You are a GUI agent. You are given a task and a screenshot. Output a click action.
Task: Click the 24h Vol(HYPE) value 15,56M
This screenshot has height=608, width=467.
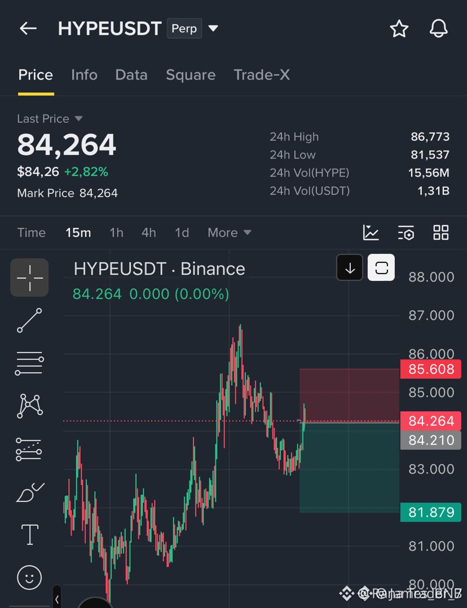(x=429, y=173)
